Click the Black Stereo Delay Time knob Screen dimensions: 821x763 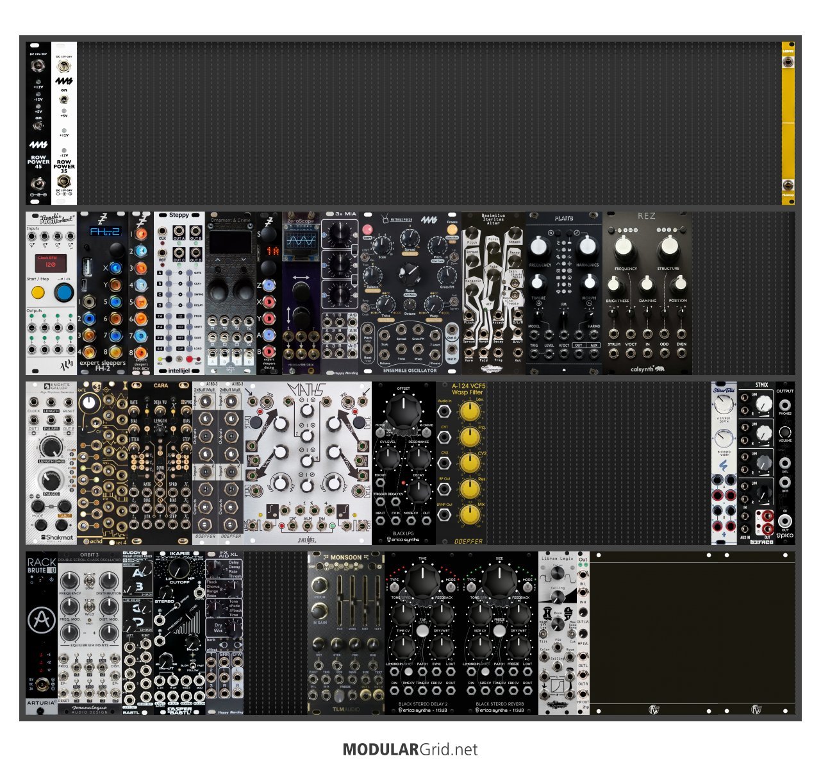pos(423,581)
